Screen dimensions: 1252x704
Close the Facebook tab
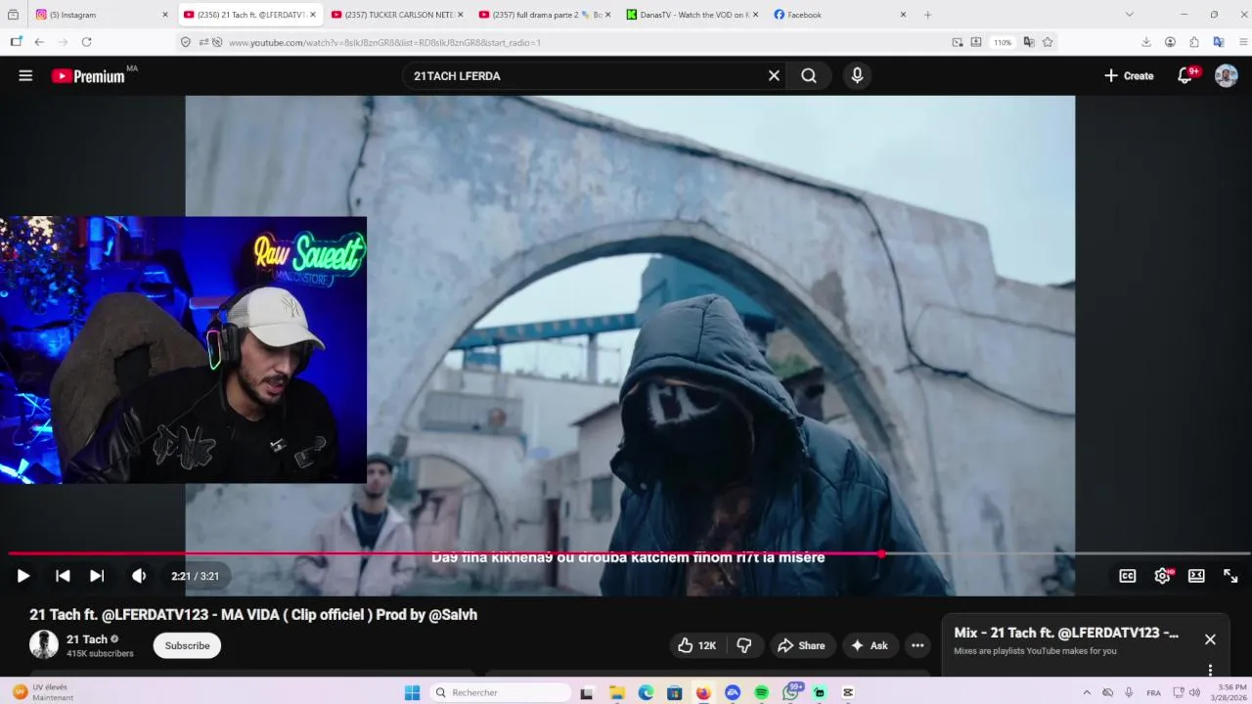coord(903,15)
